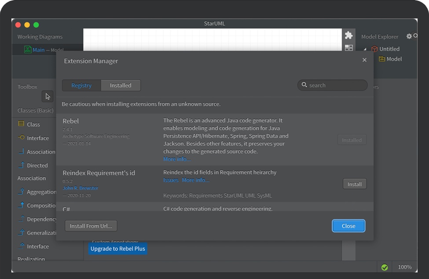The height and width of the screenshot is (279, 429).
Task: Open the Extensions puzzle-piece icon
Action: (348, 36)
